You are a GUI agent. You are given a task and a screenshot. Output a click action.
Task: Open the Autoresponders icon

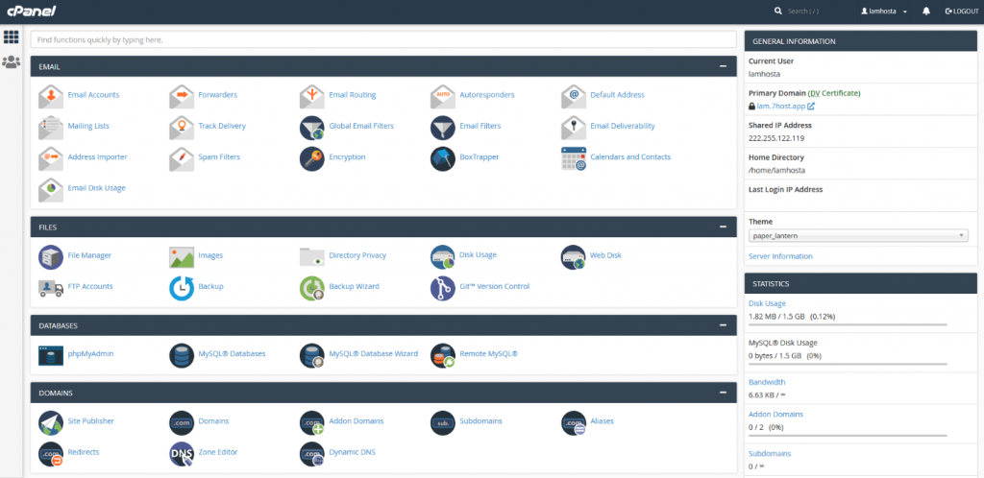pyautogui.click(x=442, y=96)
